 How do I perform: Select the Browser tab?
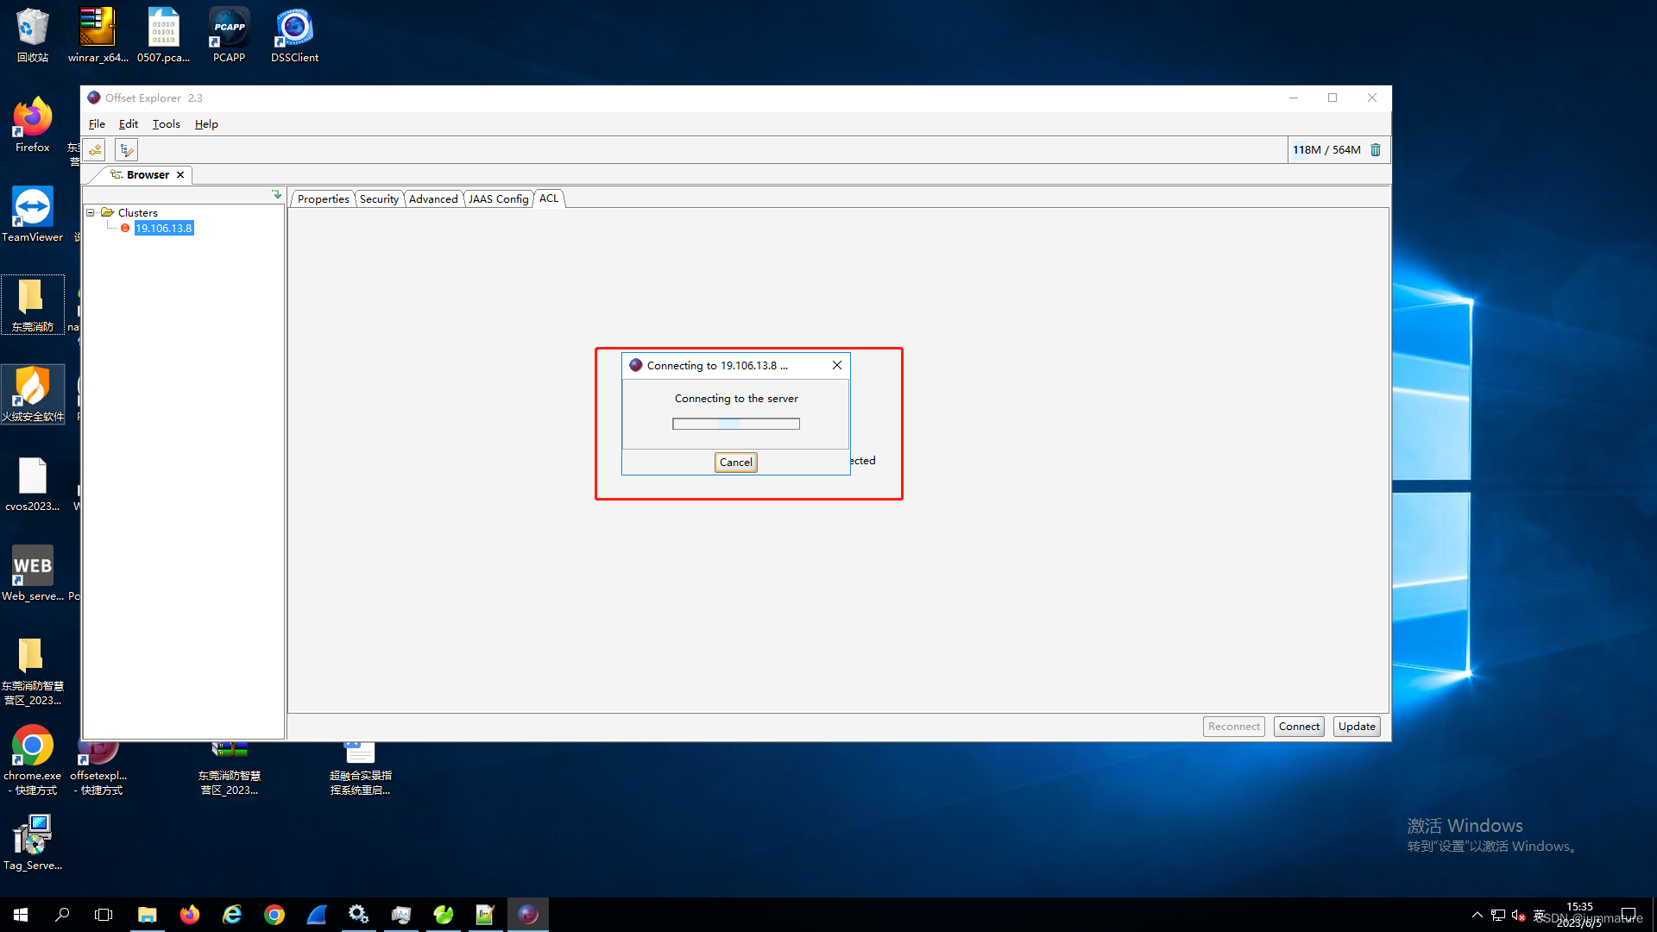[x=148, y=174]
